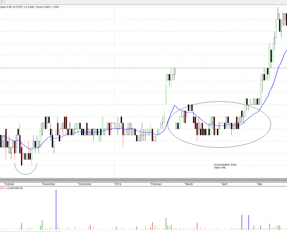Screen dimensions: 287x232
Task: Click the December label on time axis
Action: pos(85,184)
